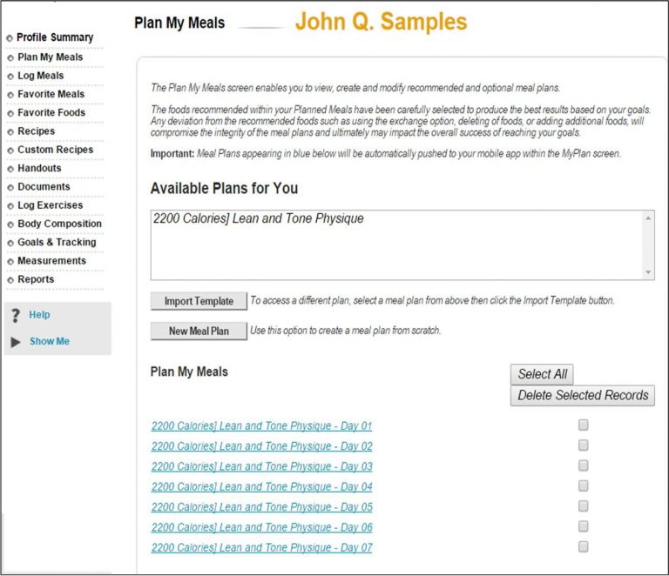Viewport: 669px width, 576px height.
Task: Click the bullet icon beside Recipes
Action: (10, 132)
